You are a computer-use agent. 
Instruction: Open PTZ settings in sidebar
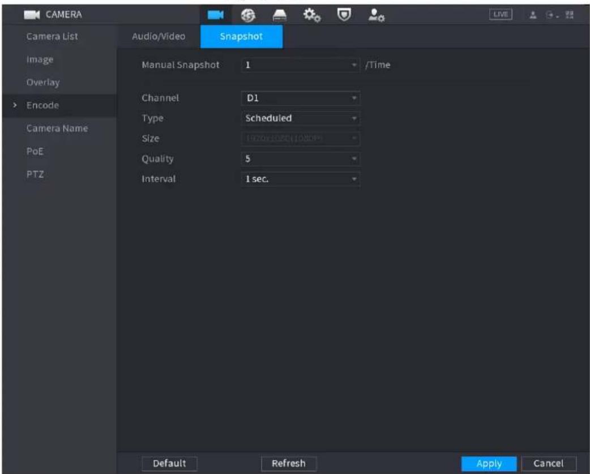pos(35,174)
